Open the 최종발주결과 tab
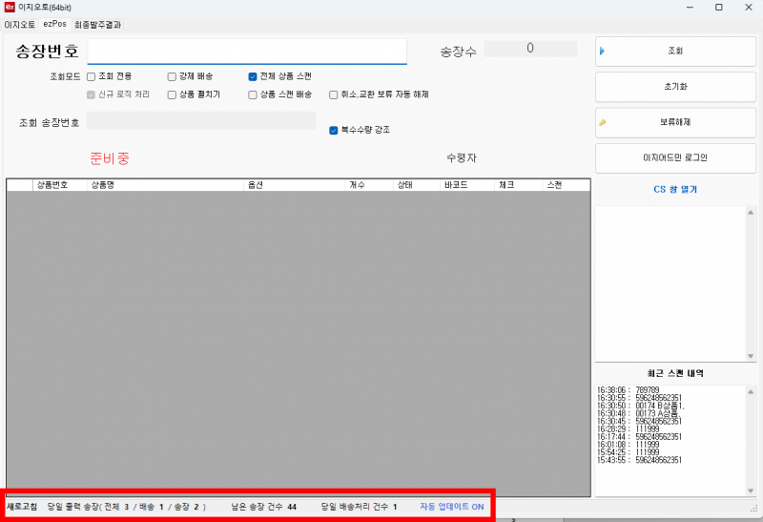 coord(98,25)
